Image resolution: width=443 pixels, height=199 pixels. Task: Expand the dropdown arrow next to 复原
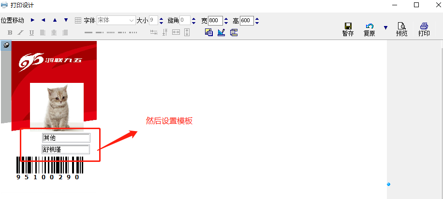click(385, 28)
